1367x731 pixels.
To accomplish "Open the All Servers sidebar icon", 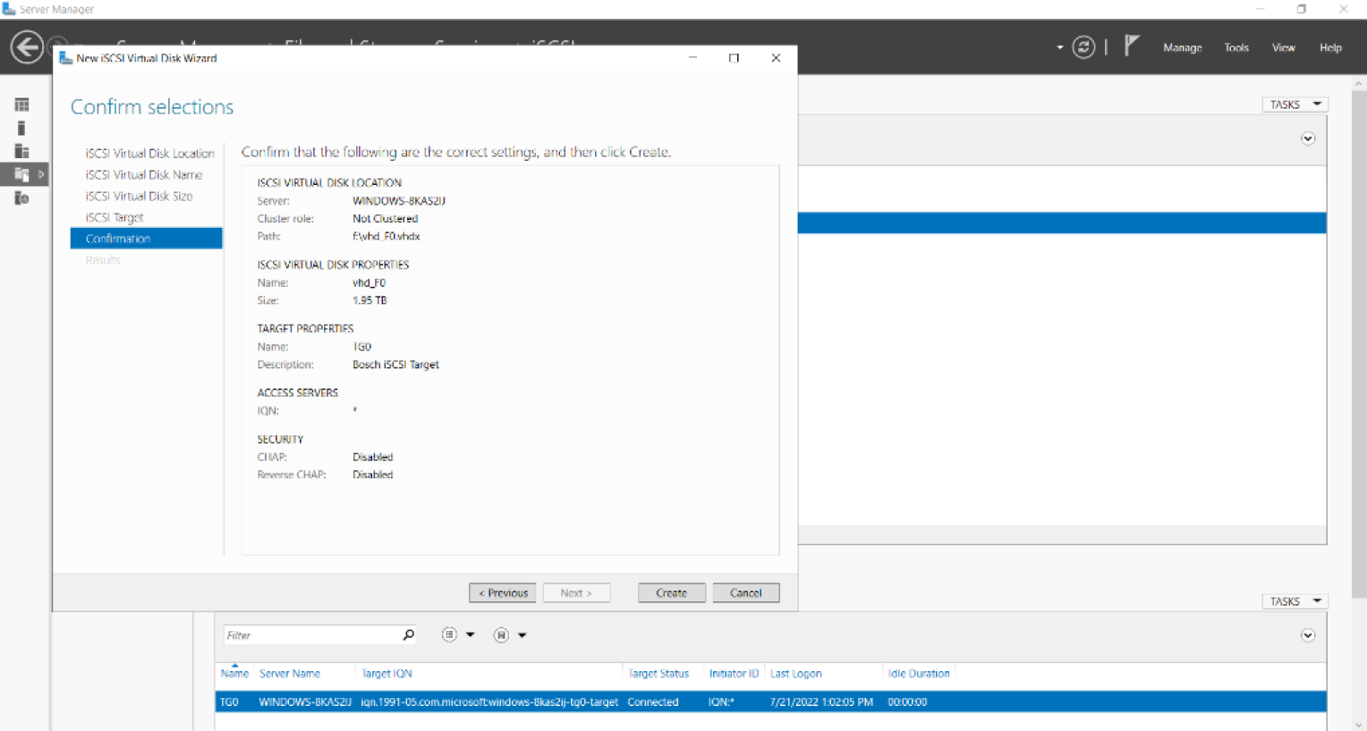I will (x=21, y=151).
